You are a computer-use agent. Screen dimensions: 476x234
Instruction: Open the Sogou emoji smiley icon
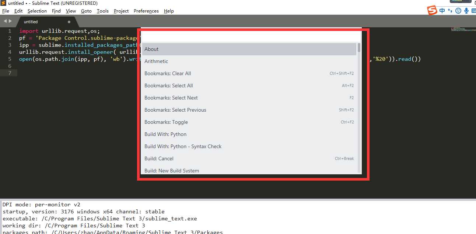pyautogui.click(x=458, y=11)
